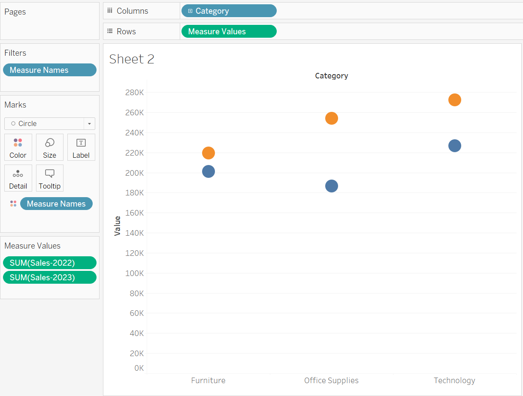The height and width of the screenshot is (396, 523).
Task: Click the Sheet 2 title
Action: pyautogui.click(x=132, y=59)
